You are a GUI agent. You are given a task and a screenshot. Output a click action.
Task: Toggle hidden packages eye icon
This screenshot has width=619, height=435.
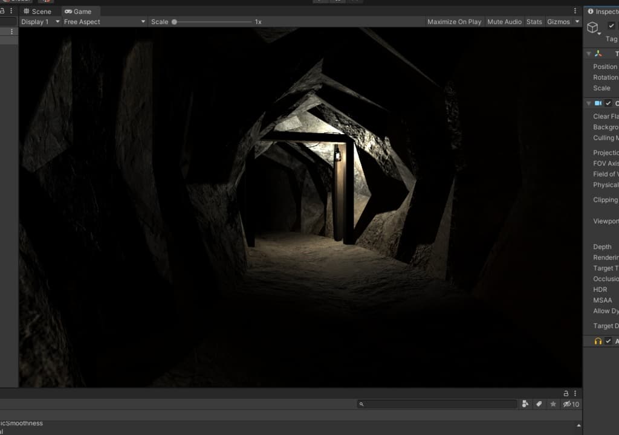[x=567, y=404]
